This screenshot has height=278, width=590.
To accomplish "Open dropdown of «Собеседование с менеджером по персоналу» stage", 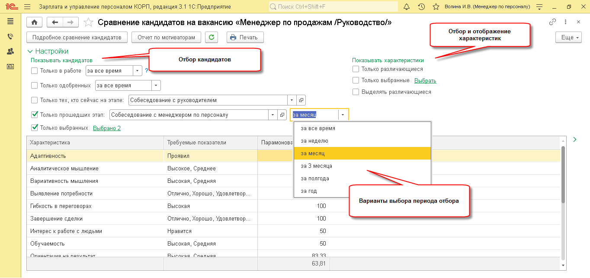I will (273, 115).
